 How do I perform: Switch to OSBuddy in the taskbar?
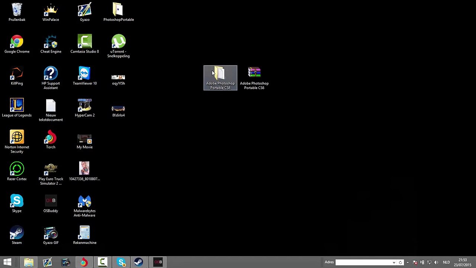(158, 262)
